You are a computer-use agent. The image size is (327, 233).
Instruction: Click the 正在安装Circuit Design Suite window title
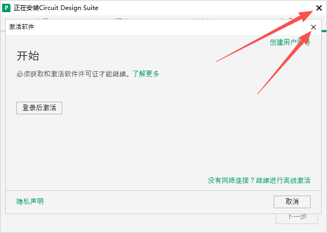[56, 8]
